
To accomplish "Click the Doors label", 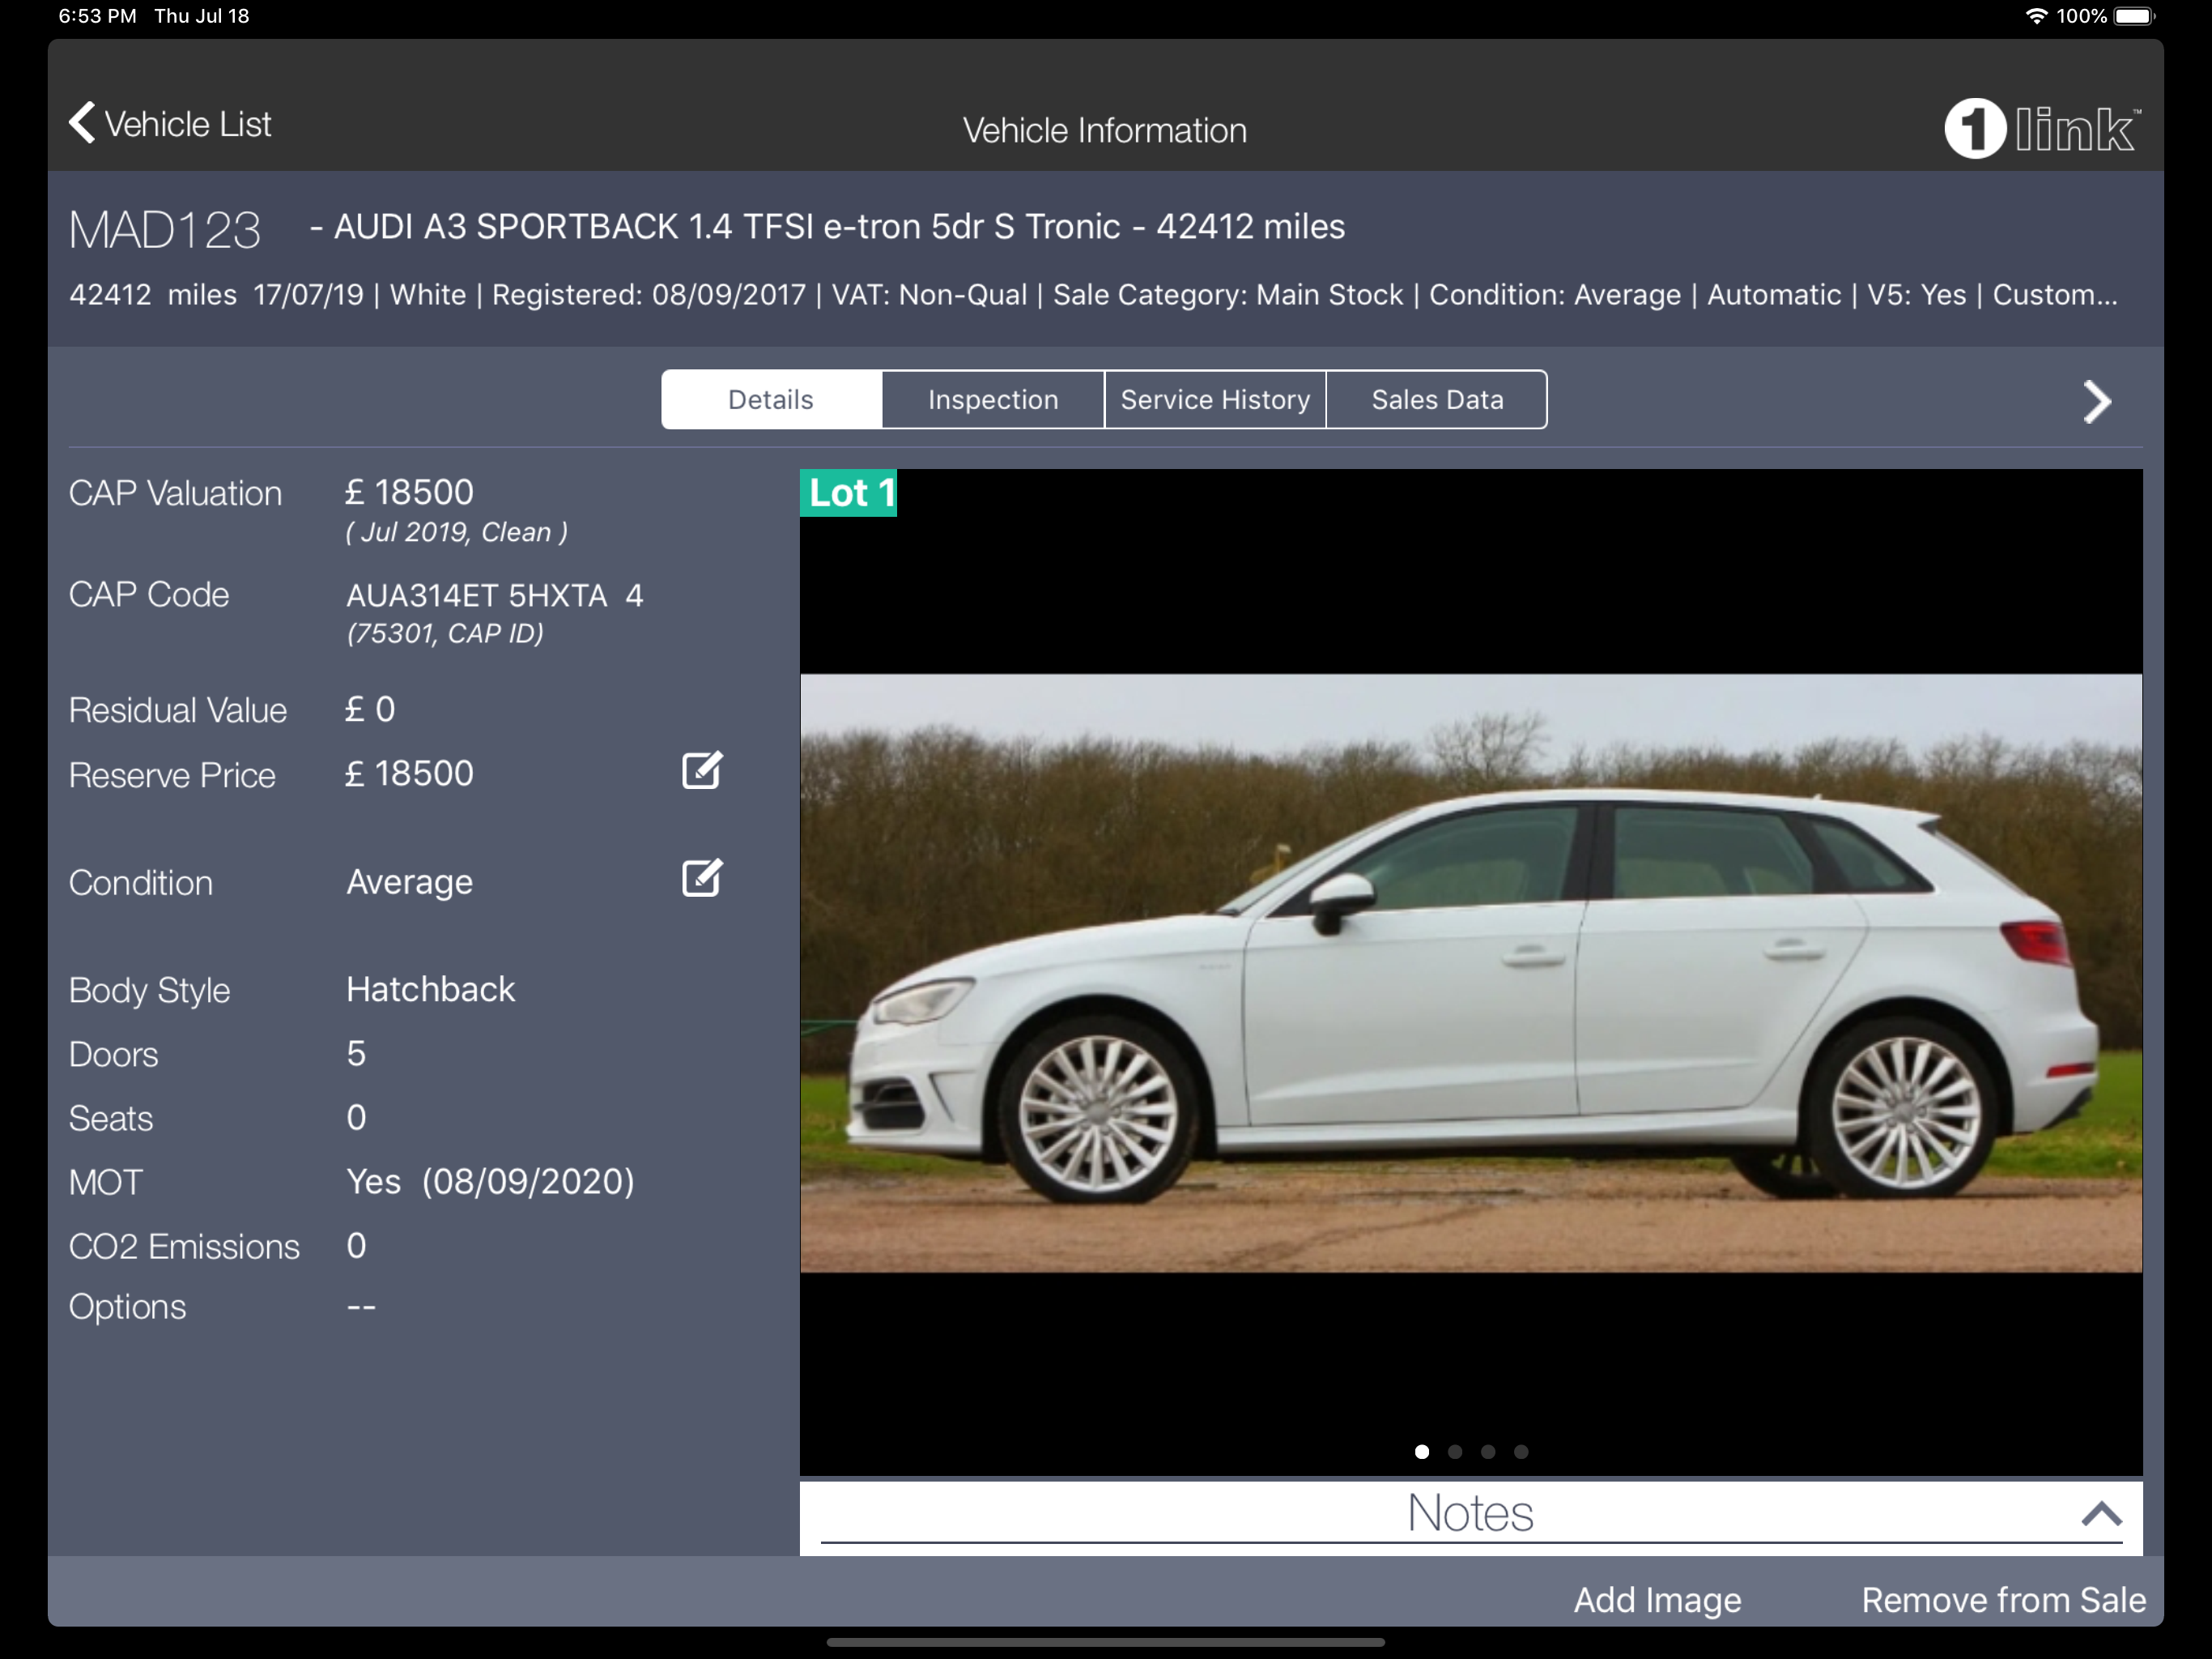I will point(113,1055).
